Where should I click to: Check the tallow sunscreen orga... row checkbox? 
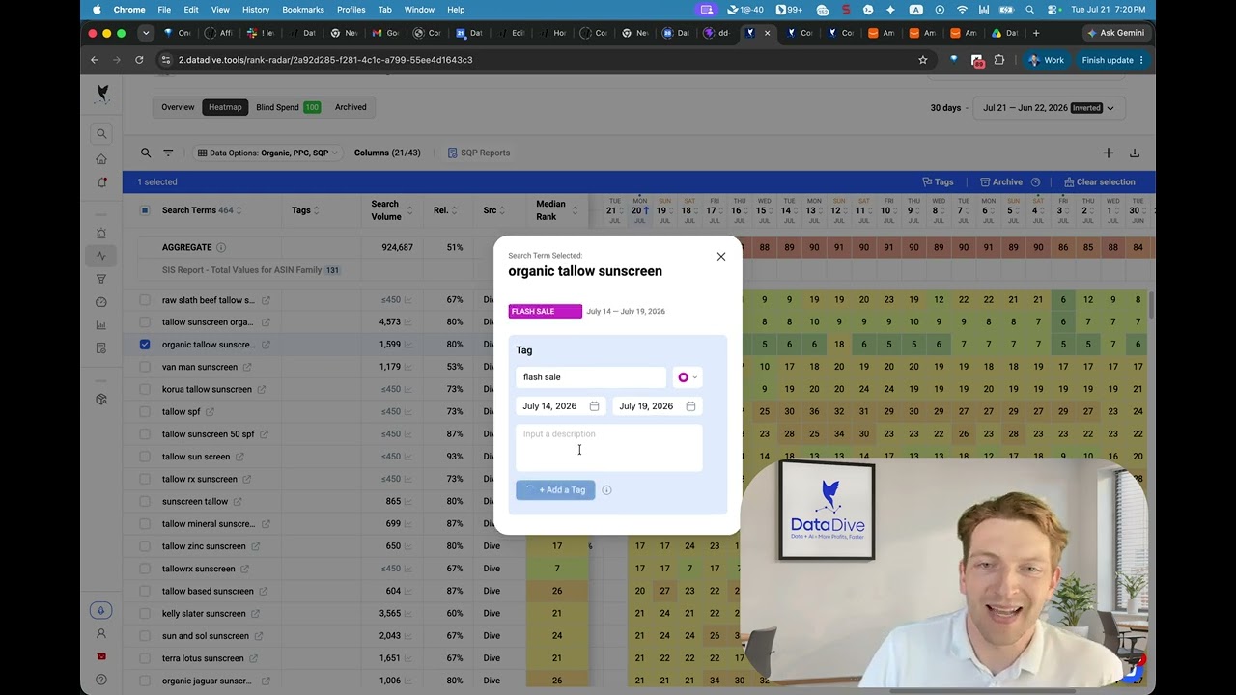[145, 322]
